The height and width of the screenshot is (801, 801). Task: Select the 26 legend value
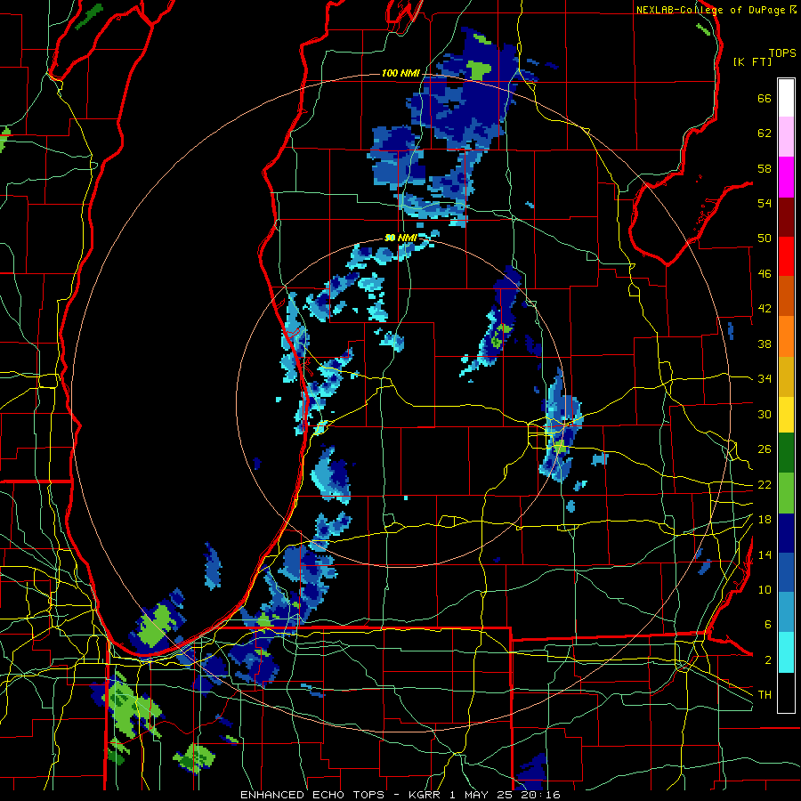pyautogui.click(x=765, y=449)
